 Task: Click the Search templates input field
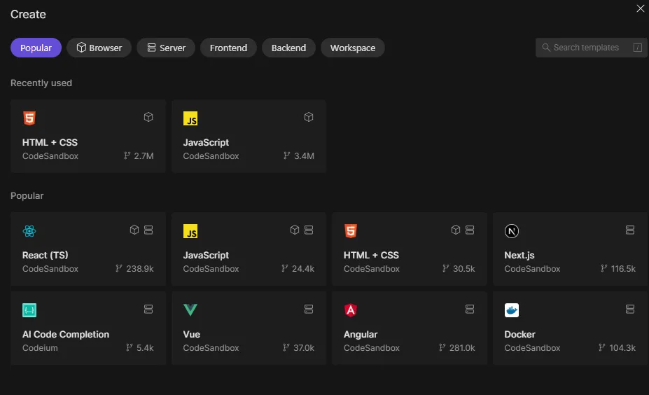click(591, 48)
